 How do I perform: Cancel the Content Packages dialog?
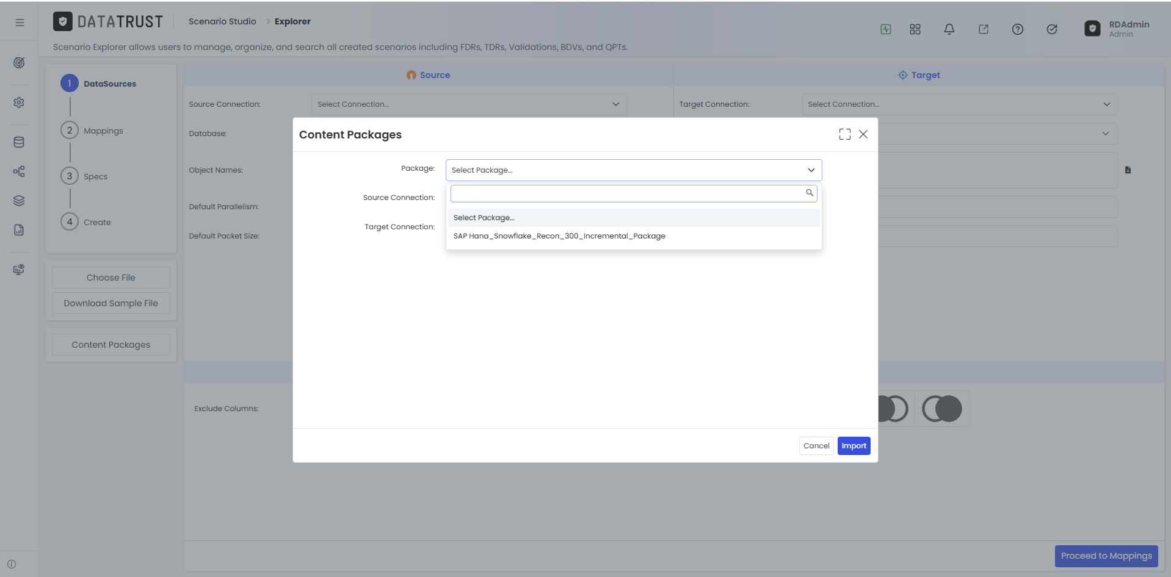click(816, 446)
